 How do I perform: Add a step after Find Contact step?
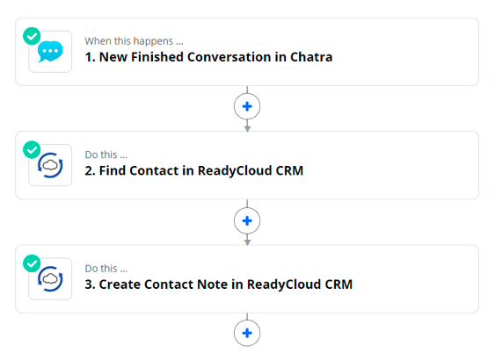point(247,220)
